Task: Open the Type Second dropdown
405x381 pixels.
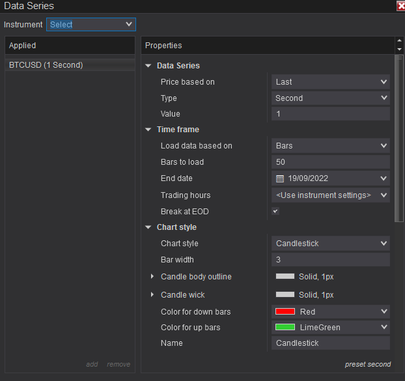Action: pyautogui.click(x=330, y=98)
